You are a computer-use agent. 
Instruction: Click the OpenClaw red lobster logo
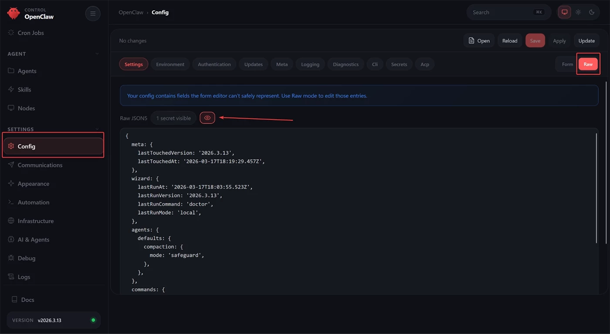[14, 13]
